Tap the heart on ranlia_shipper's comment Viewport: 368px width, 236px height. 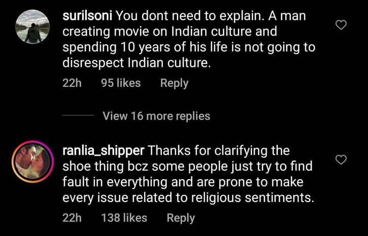click(342, 160)
